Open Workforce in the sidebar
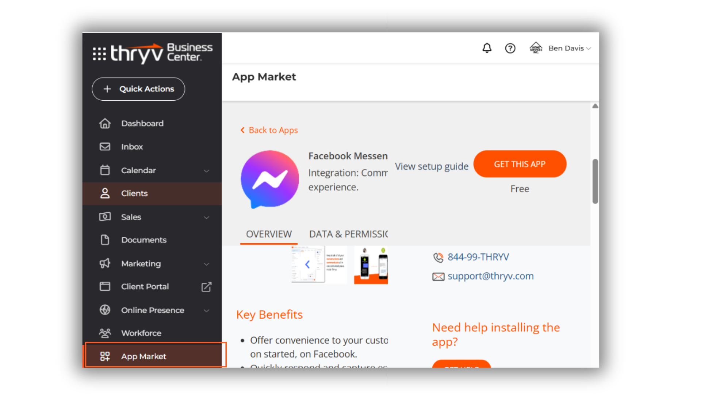 [x=152, y=333]
